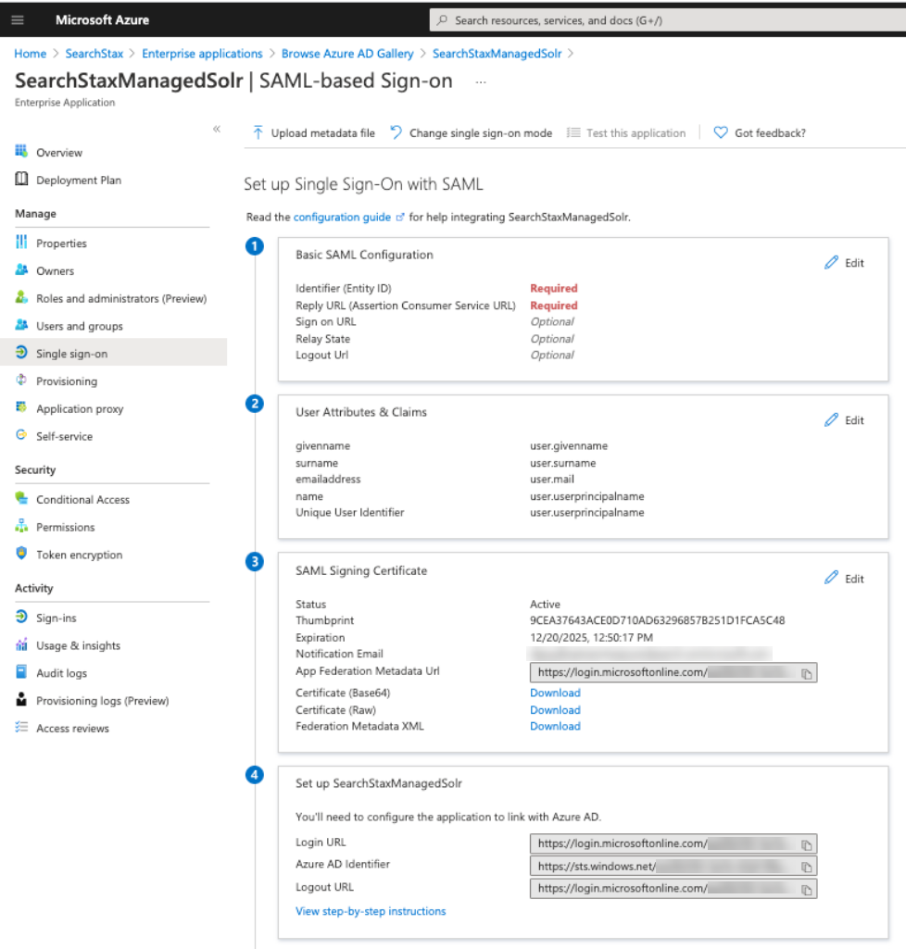906x949 pixels.
Task: Click the Microsoft Azure portal title
Action: [102, 20]
